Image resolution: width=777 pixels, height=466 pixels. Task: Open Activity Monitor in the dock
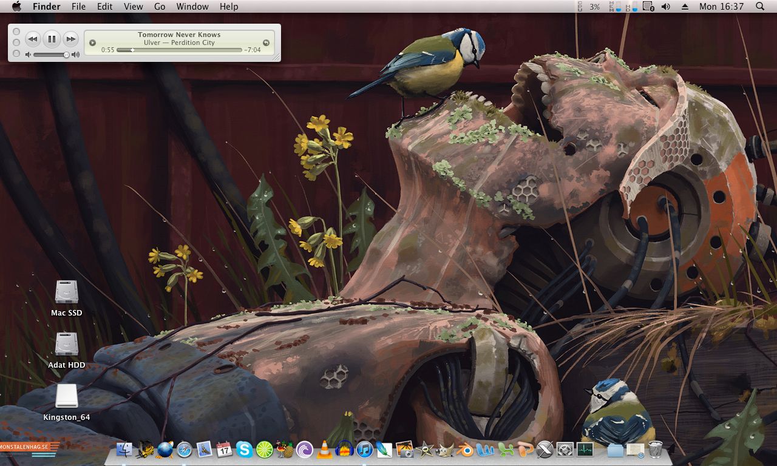[585, 450]
